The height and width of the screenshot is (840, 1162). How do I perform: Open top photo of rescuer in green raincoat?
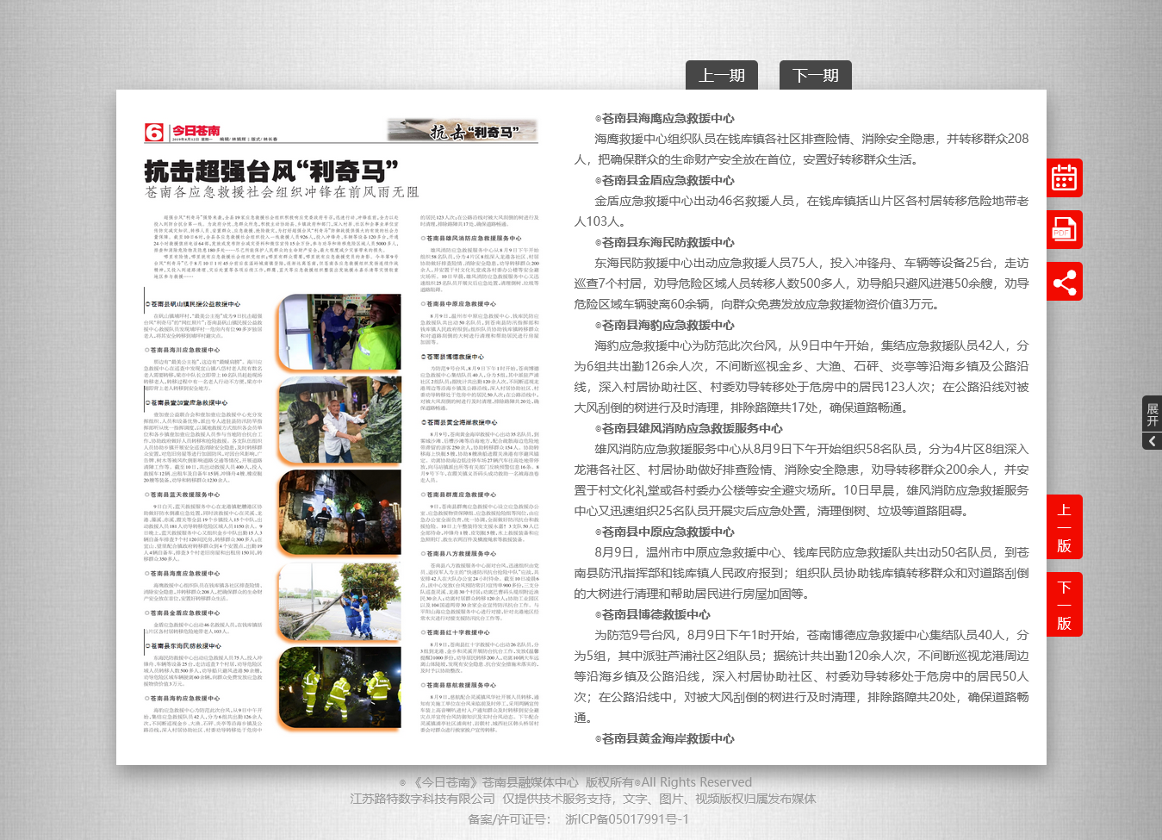tap(339, 332)
